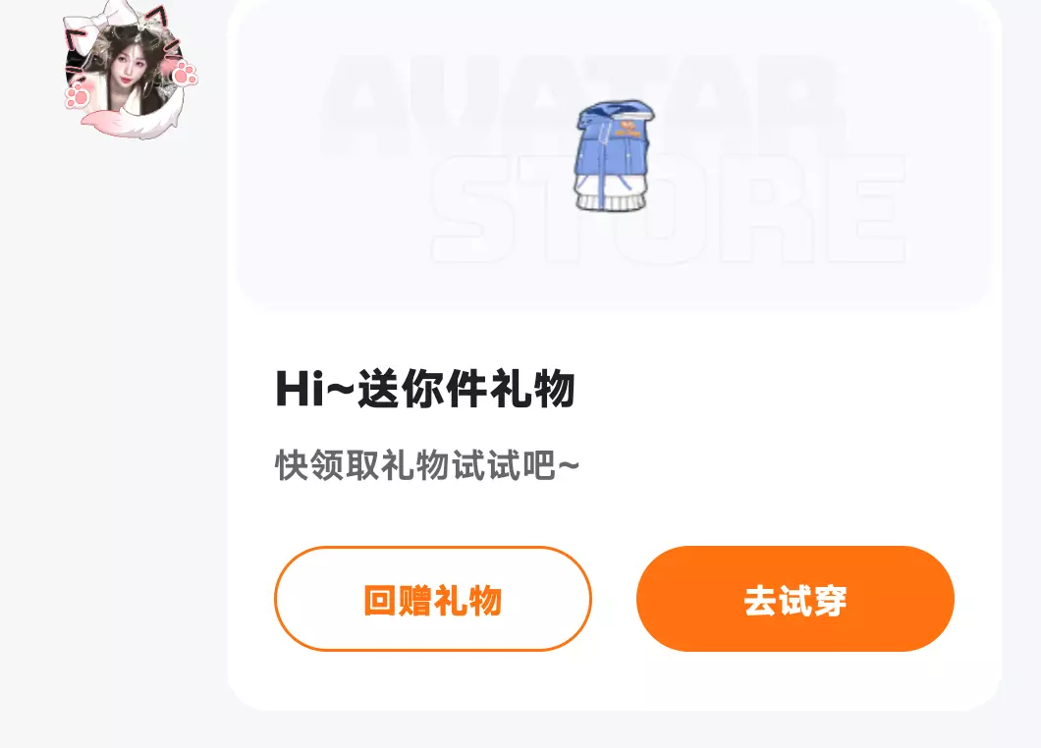
Task: Click the black cat ear on avatar frame
Action: coord(157,19)
